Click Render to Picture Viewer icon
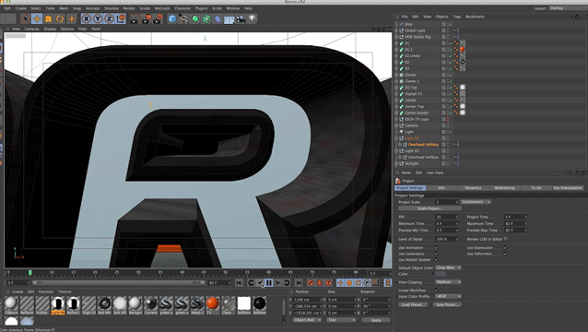This screenshot has width=588, height=332. [x=146, y=18]
